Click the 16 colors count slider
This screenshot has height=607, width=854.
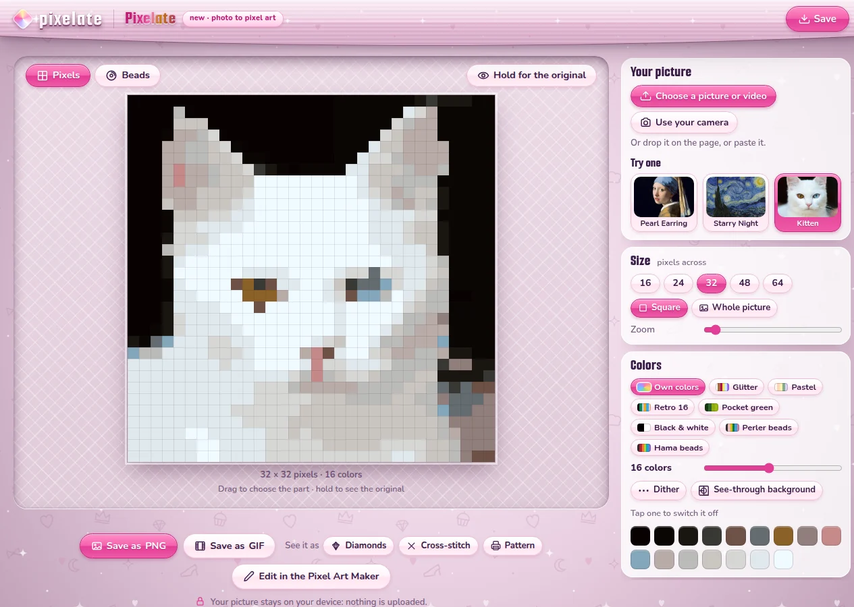773,468
